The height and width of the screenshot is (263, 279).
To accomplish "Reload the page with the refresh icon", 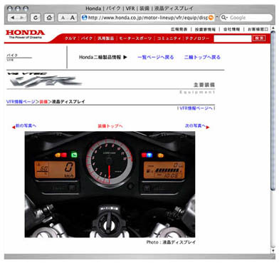I will click(x=36, y=18).
